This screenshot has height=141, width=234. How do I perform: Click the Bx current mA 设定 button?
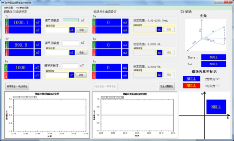click(169, 30)
